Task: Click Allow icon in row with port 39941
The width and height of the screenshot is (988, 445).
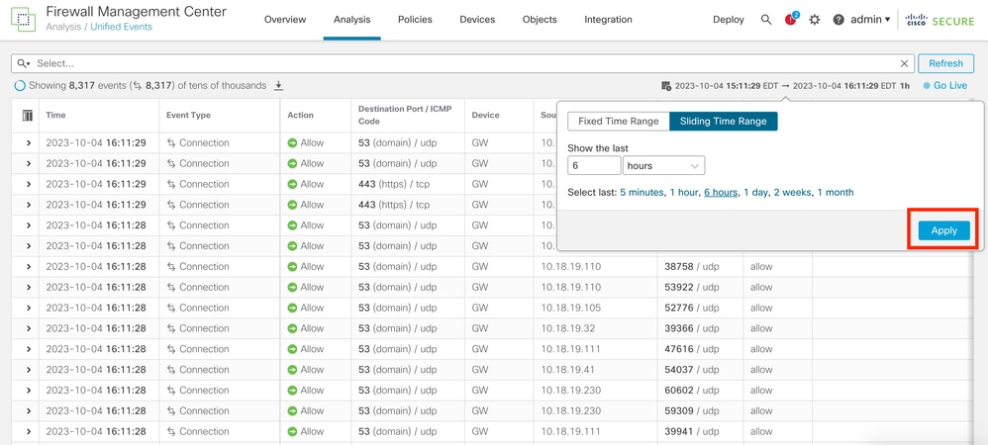Action: click(x=292, y=431)
